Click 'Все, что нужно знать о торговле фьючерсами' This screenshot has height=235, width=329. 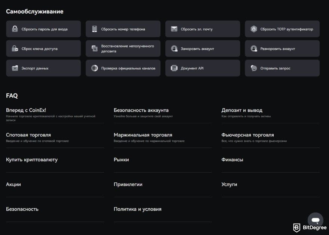254,141
